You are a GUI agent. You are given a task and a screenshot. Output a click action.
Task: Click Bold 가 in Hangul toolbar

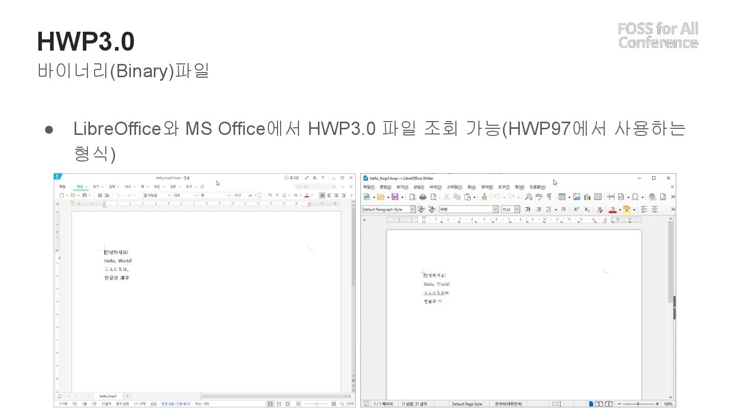[x=270, y=195]
